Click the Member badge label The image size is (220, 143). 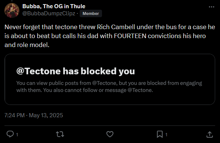tap(90, 13)
